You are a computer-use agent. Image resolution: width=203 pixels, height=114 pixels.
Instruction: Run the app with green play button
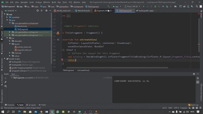(144, 6)
